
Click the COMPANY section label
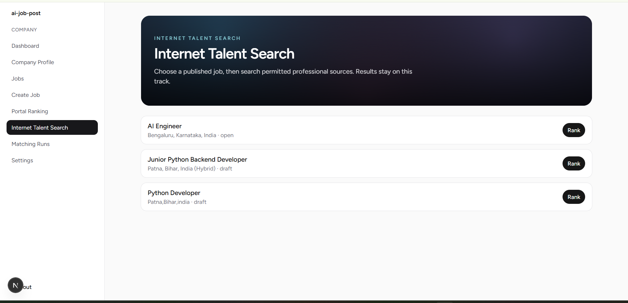(24, 30)
